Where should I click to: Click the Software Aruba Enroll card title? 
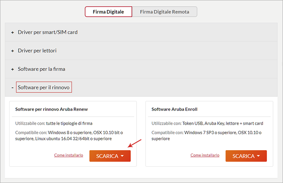174,109
